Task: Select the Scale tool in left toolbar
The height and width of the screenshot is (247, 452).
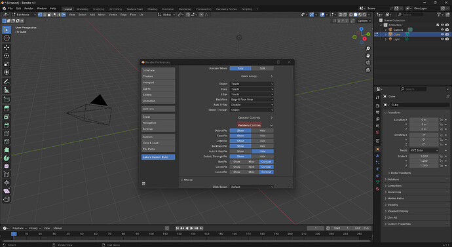Action: (x=7, y=64)
